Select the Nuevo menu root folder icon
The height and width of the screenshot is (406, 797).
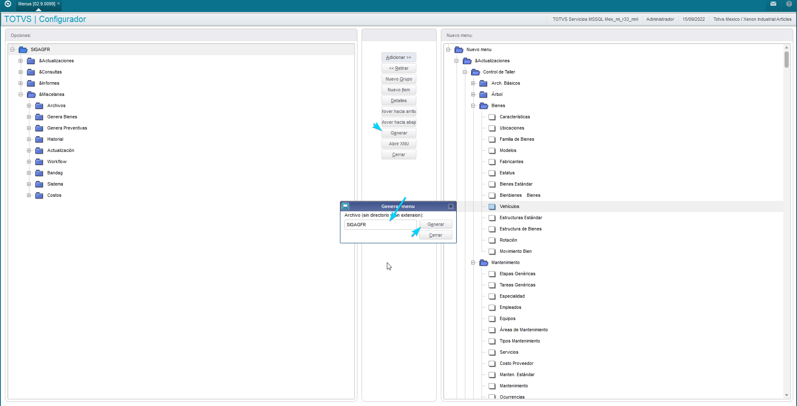pyautogui.click(x=459, y=49)
